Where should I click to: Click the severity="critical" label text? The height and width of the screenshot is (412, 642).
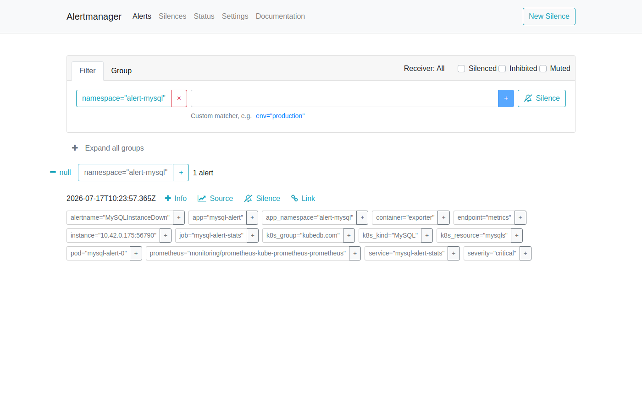pos(492,253)
